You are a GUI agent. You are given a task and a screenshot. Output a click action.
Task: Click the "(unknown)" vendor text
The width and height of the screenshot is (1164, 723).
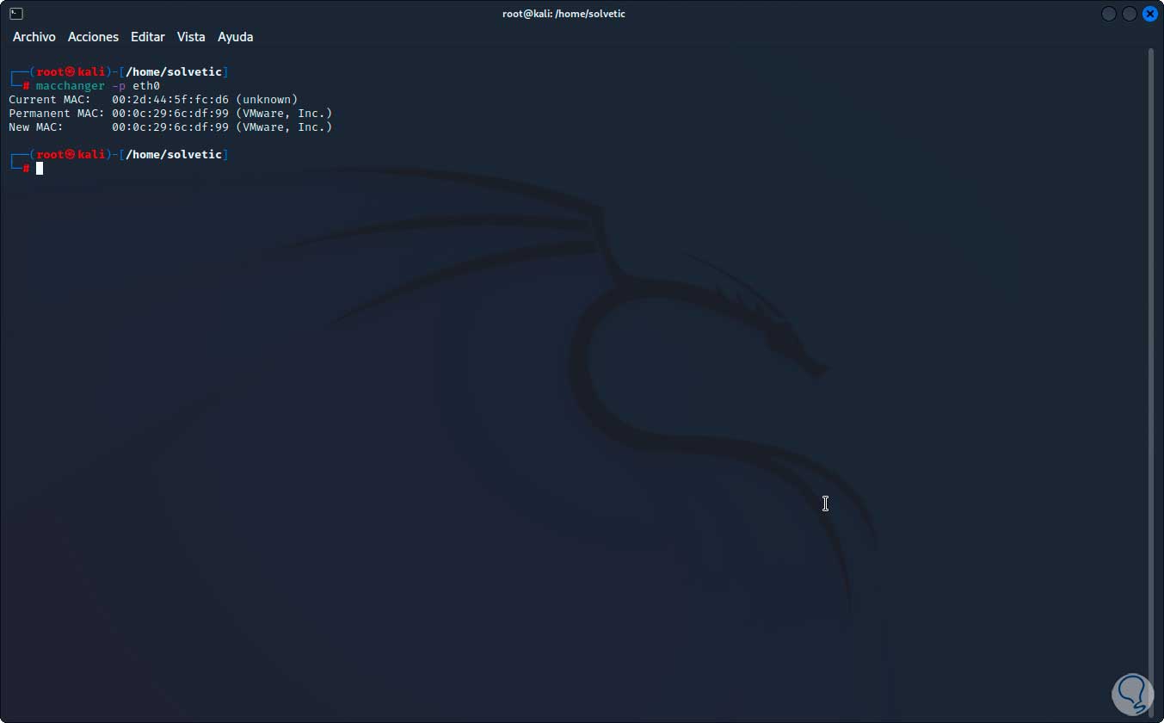[267, 100]
